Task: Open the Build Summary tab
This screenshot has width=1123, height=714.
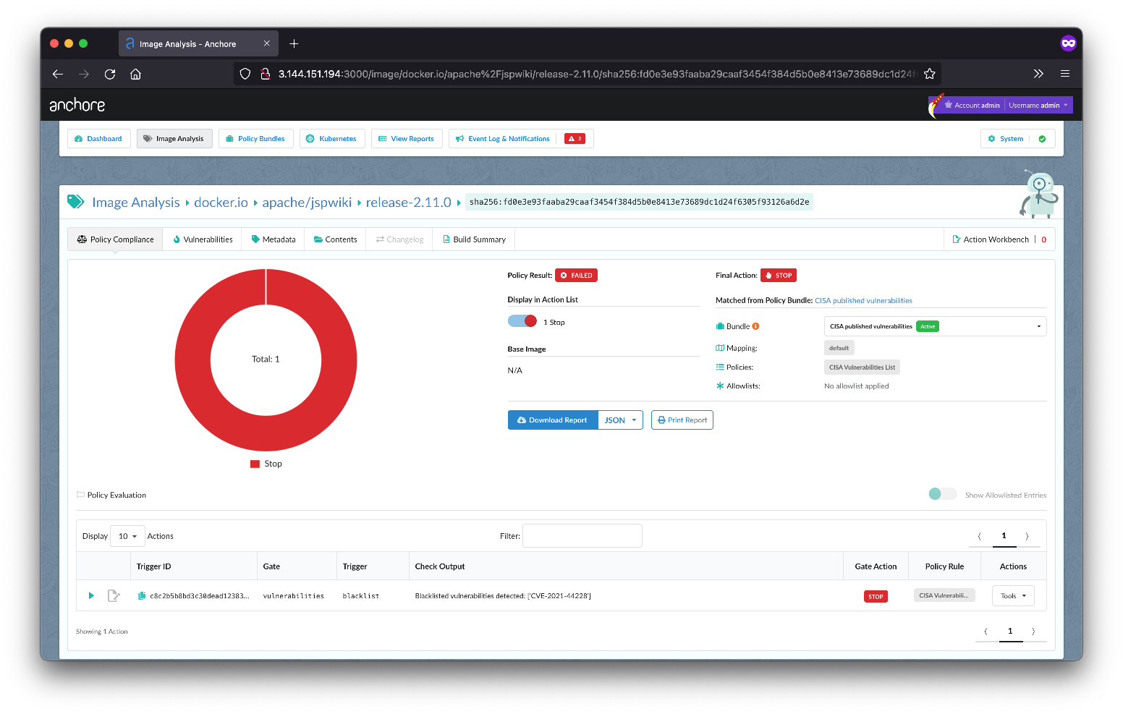Action: pyautogui.click(x=474, y=239)
